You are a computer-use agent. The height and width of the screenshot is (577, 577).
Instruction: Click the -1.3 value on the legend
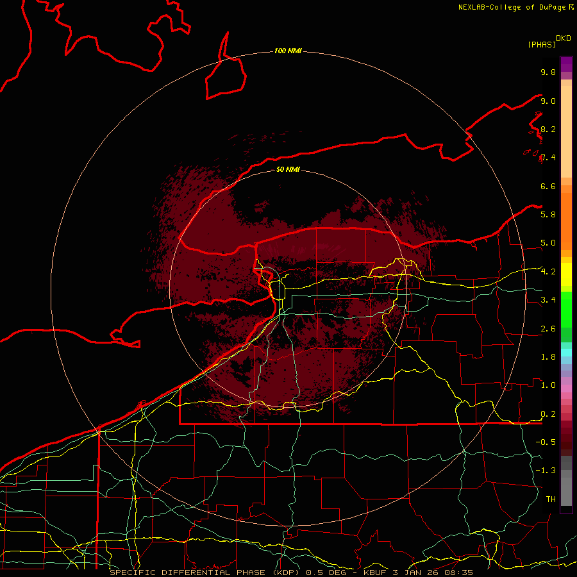coord(546,471)
